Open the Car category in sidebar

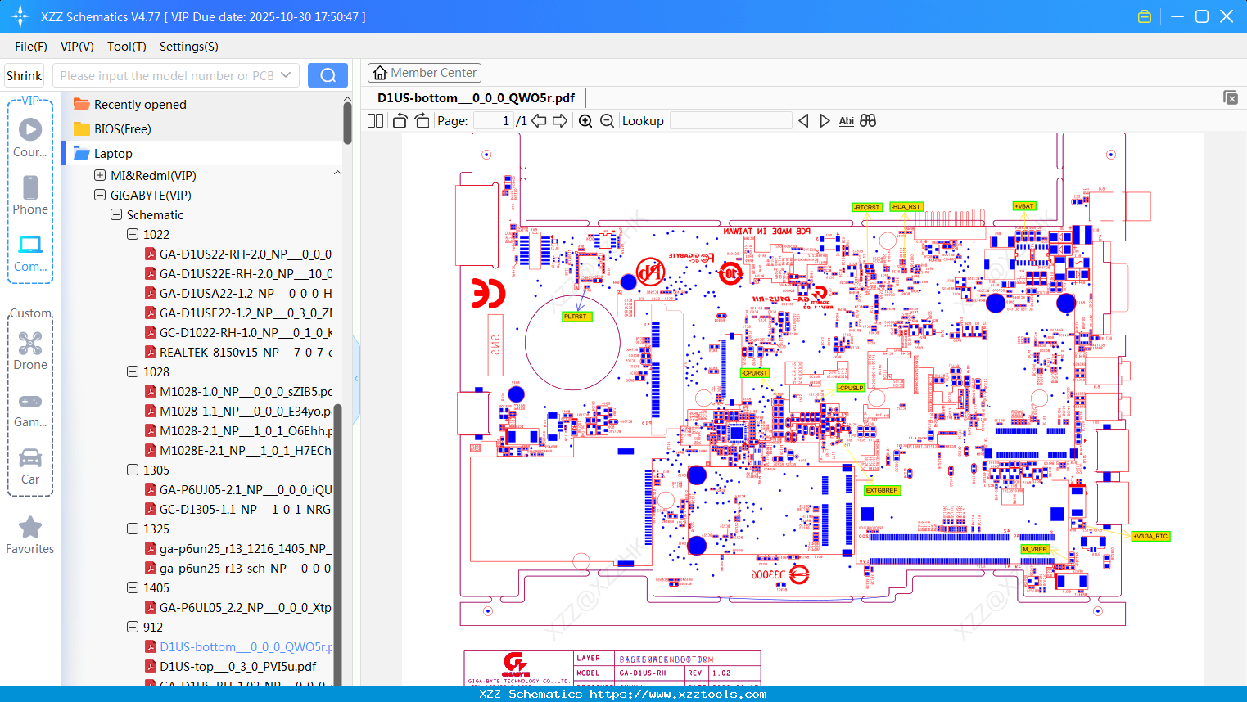(x=30, y=466)
